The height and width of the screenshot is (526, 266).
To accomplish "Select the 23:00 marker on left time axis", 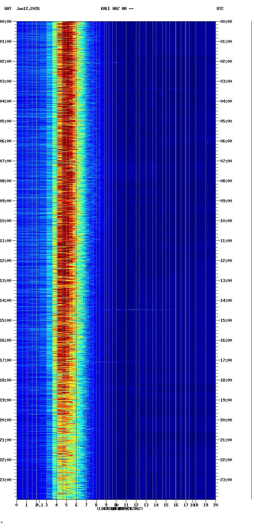I will pyautogui.click(x=6, y=480).
